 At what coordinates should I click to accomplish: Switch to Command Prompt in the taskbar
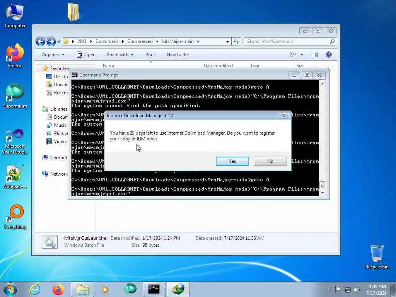154,289
